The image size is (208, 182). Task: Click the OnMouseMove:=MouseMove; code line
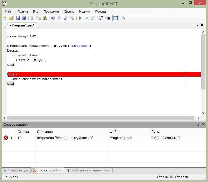coord(37,79)
